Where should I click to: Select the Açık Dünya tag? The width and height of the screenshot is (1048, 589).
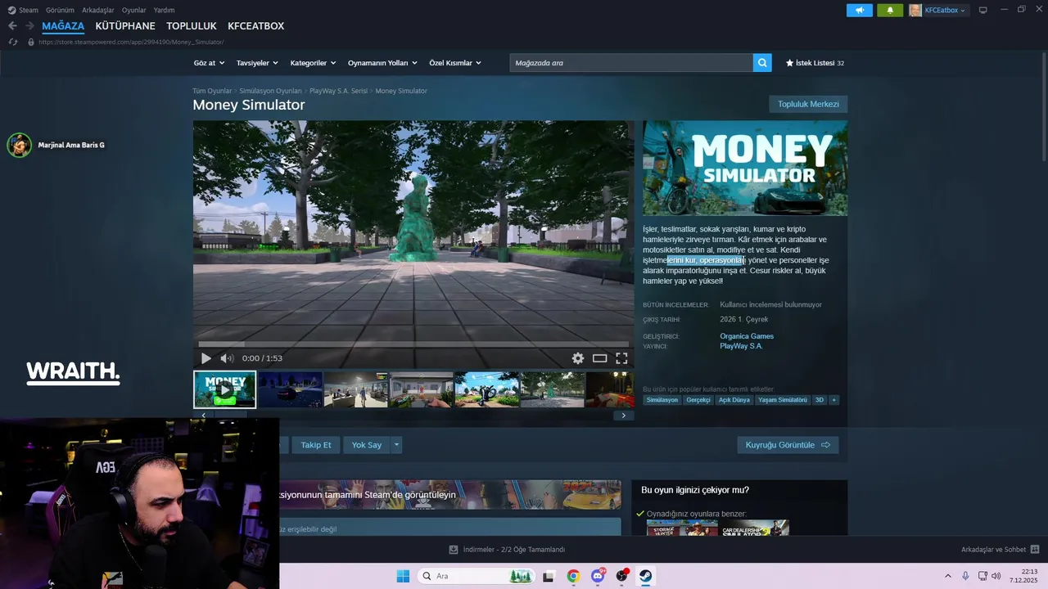tap(734, 400)
